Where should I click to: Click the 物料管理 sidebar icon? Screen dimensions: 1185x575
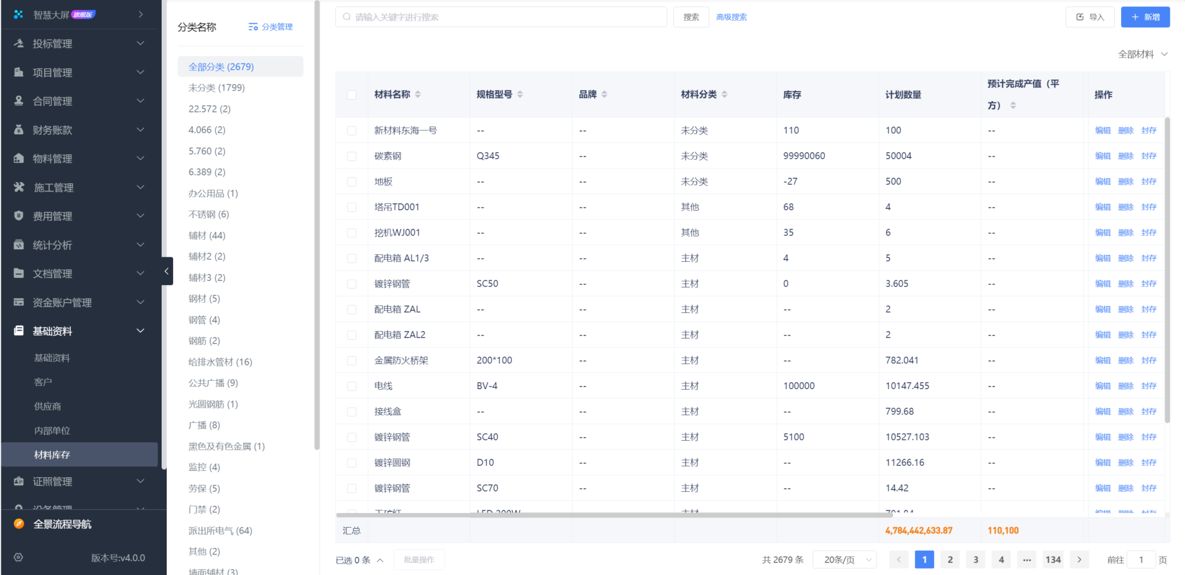tap(17, 158)
